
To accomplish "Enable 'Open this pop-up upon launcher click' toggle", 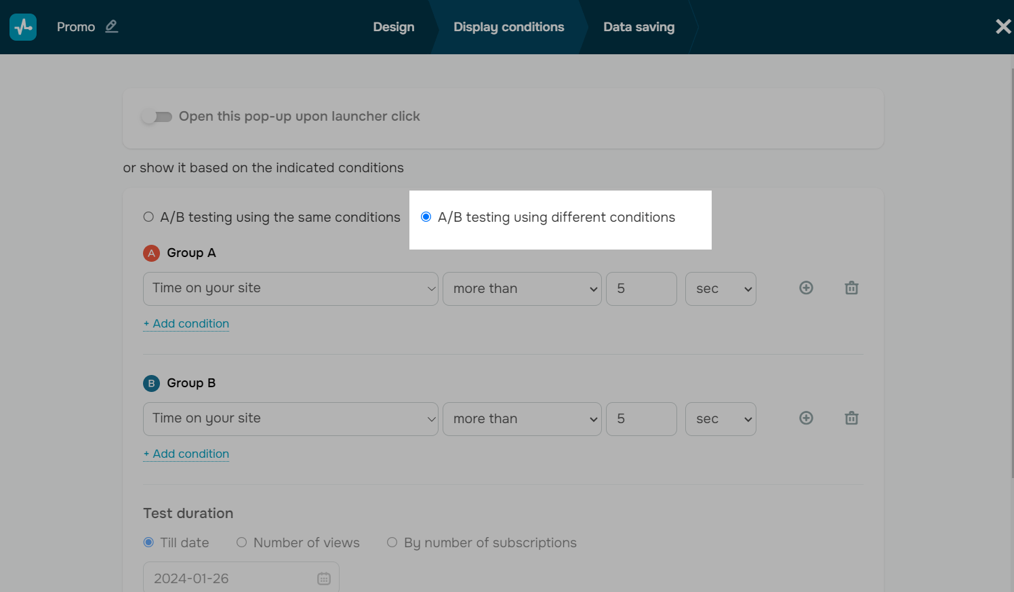I will tap(157, 117).
